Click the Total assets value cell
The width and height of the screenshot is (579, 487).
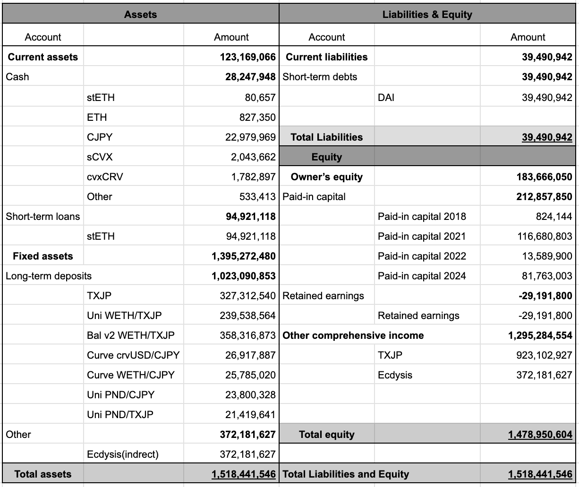pyautogui.click(x=243, y=474)
